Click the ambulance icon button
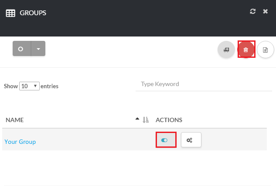Image resolution: width=276 pixels, height=186 pixels. point(226,50)
